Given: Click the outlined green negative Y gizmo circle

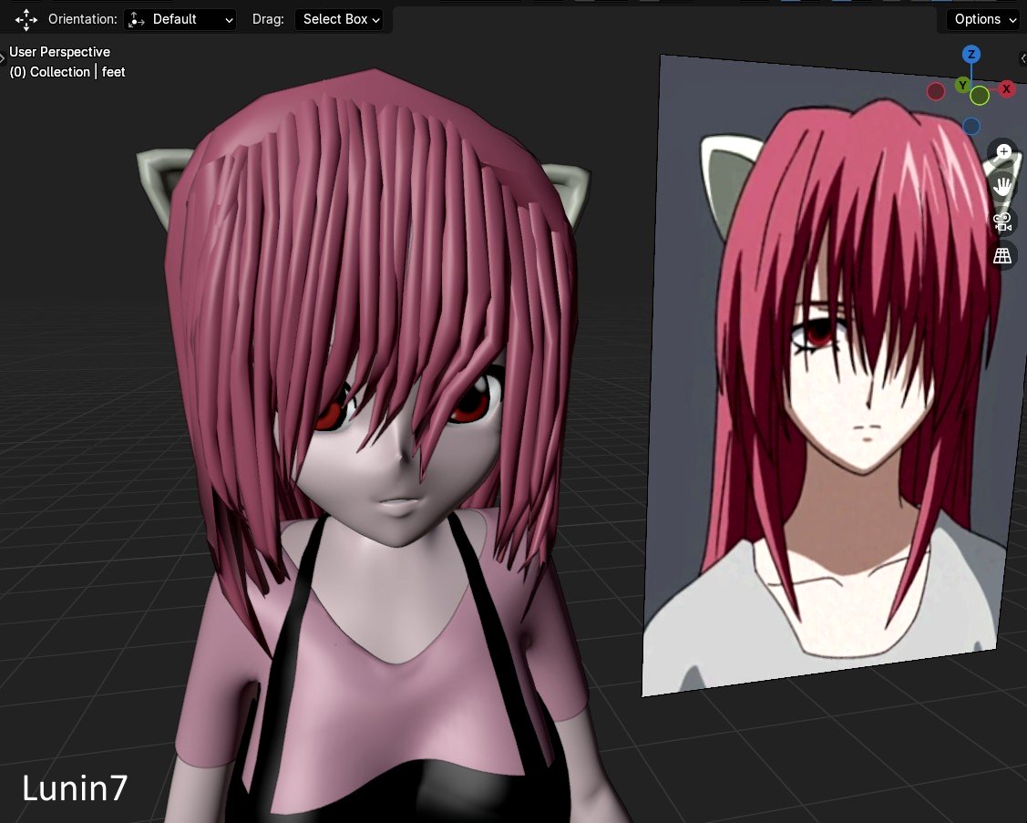Looking at the screenshot, I should [x=981, y=96].
